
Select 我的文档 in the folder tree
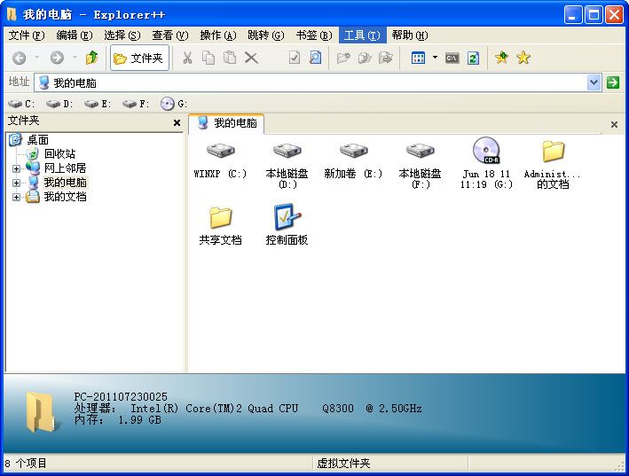65,197
